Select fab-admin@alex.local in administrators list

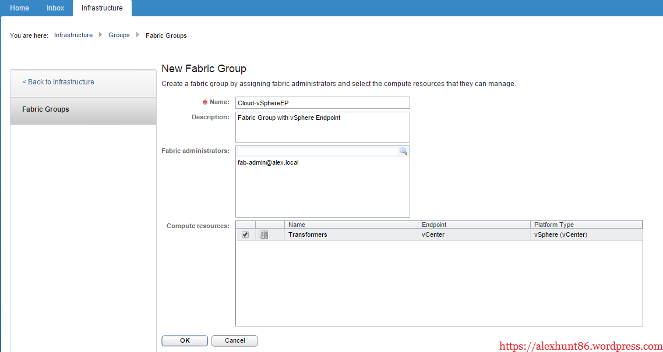(268, 163)
